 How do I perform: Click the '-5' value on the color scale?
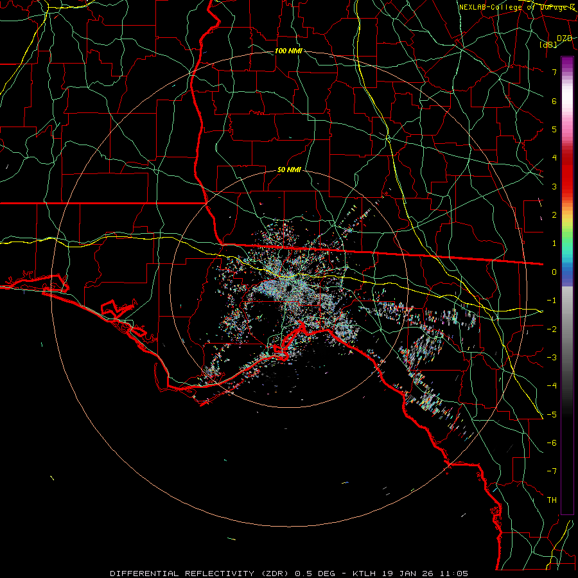click(x=552, y=414)
